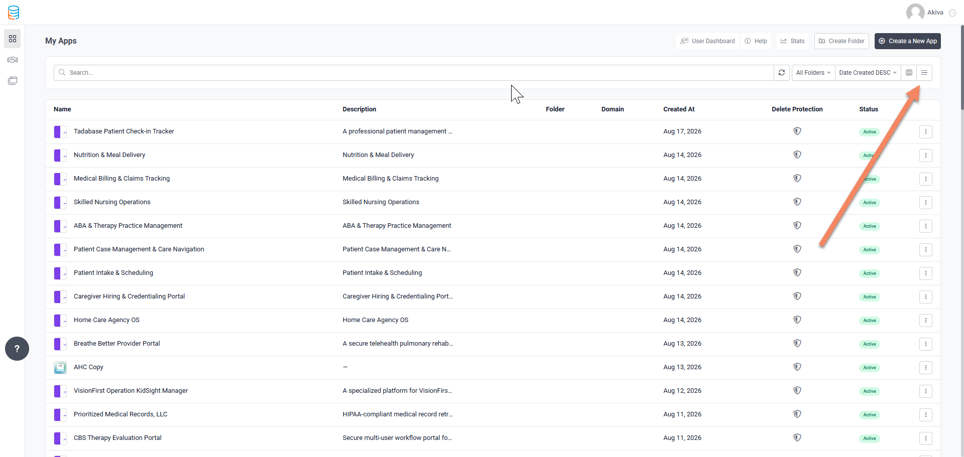This screenshot has height=457, width=964.
Task: Click Create a New App
Action: (908, 41)
